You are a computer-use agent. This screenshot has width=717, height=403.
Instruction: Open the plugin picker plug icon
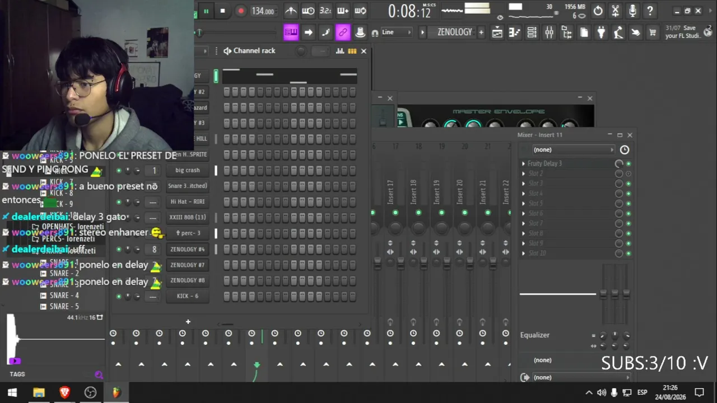[x=601, y=32]
